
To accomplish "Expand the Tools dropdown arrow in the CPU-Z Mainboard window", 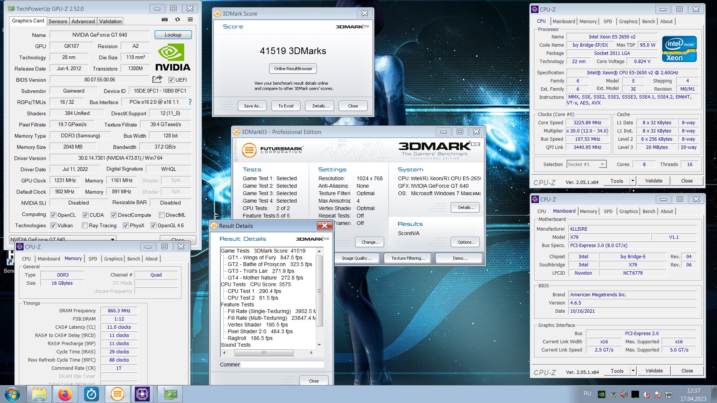I will pyautogui.click(x=633, y=371).
